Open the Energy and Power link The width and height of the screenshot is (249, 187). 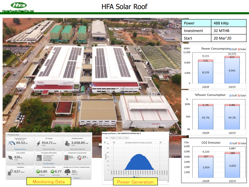21,149
